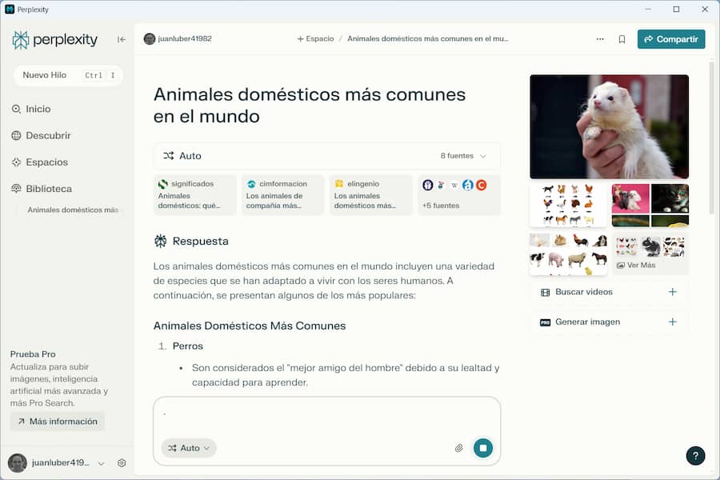Viewport: 720px width, 480px height.
Task: Click the bookmark icon in the header
Action: (x=622, y=39)
